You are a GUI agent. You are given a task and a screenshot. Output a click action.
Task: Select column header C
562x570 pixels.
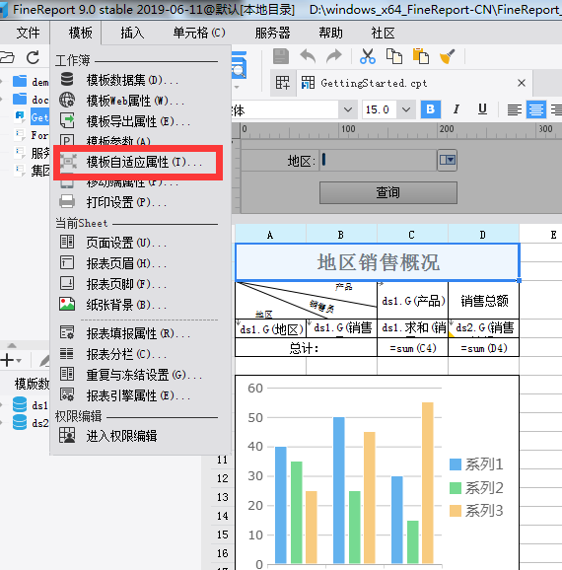pyautogui.click(x=412, y=235)
